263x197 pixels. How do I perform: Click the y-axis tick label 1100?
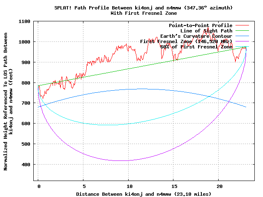24,21
